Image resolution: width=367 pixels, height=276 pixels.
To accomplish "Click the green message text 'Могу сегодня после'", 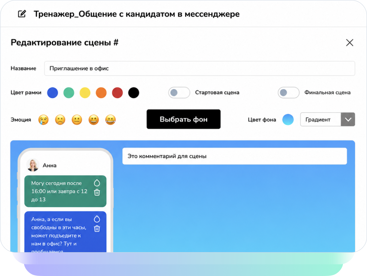I will coord(56,183).
